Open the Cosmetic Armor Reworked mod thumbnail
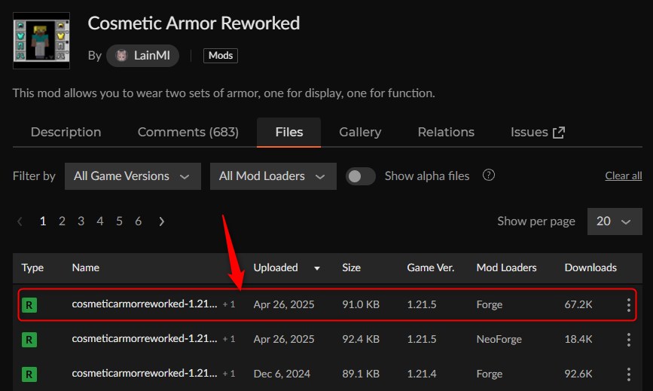This screenshot has width=653, height=391. [x=41, y=41]
